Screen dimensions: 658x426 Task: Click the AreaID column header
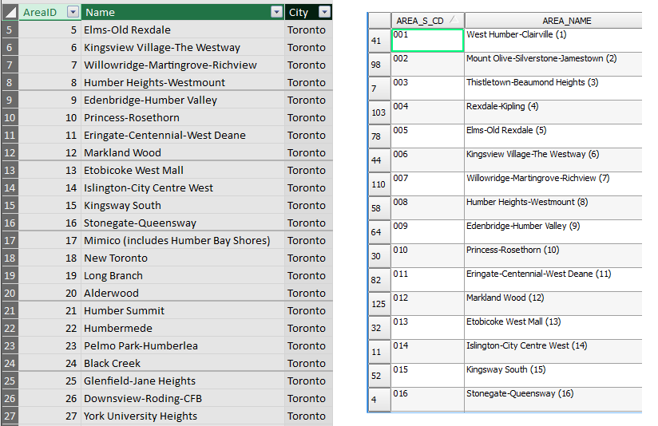[x=50, y=12]
